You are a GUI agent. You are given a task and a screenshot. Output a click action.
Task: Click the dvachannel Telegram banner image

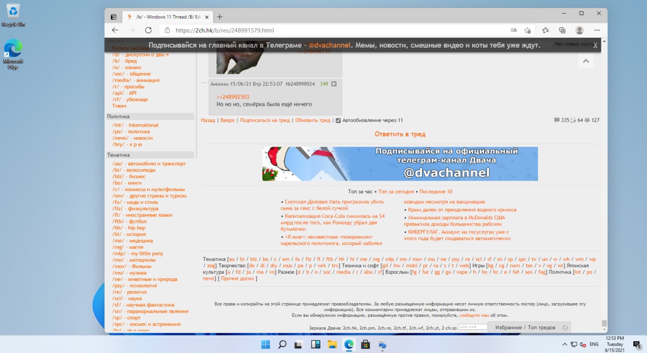click(x=400, y=164)
